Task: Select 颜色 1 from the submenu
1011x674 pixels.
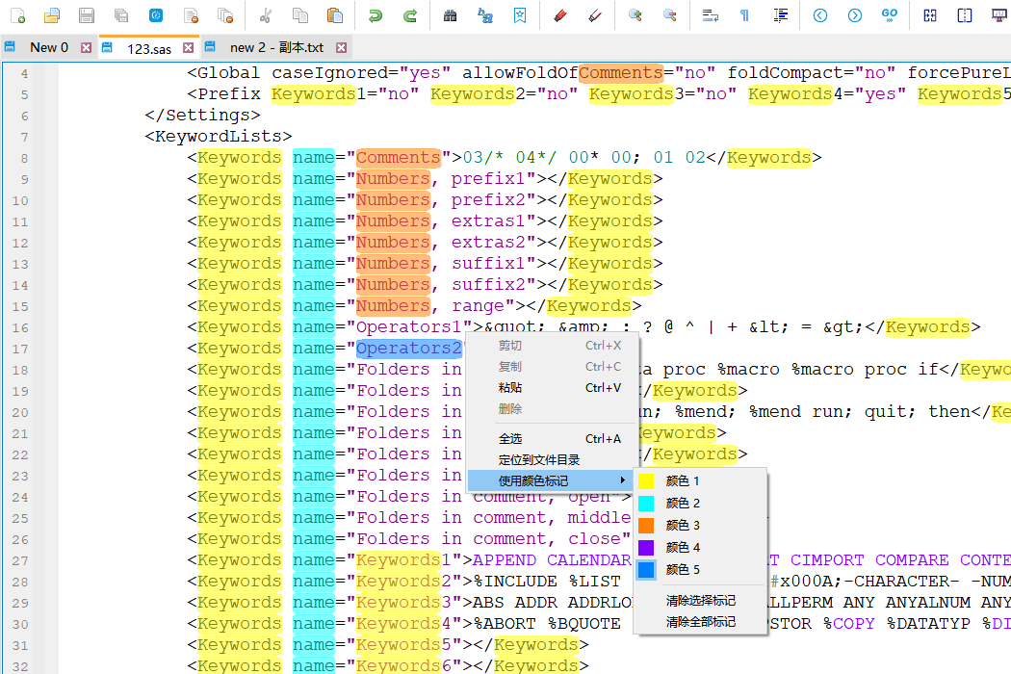Action: tap(700, 481)
